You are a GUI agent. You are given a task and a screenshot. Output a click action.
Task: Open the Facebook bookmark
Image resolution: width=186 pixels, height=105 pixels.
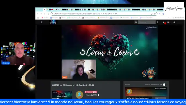pos(135,18)
